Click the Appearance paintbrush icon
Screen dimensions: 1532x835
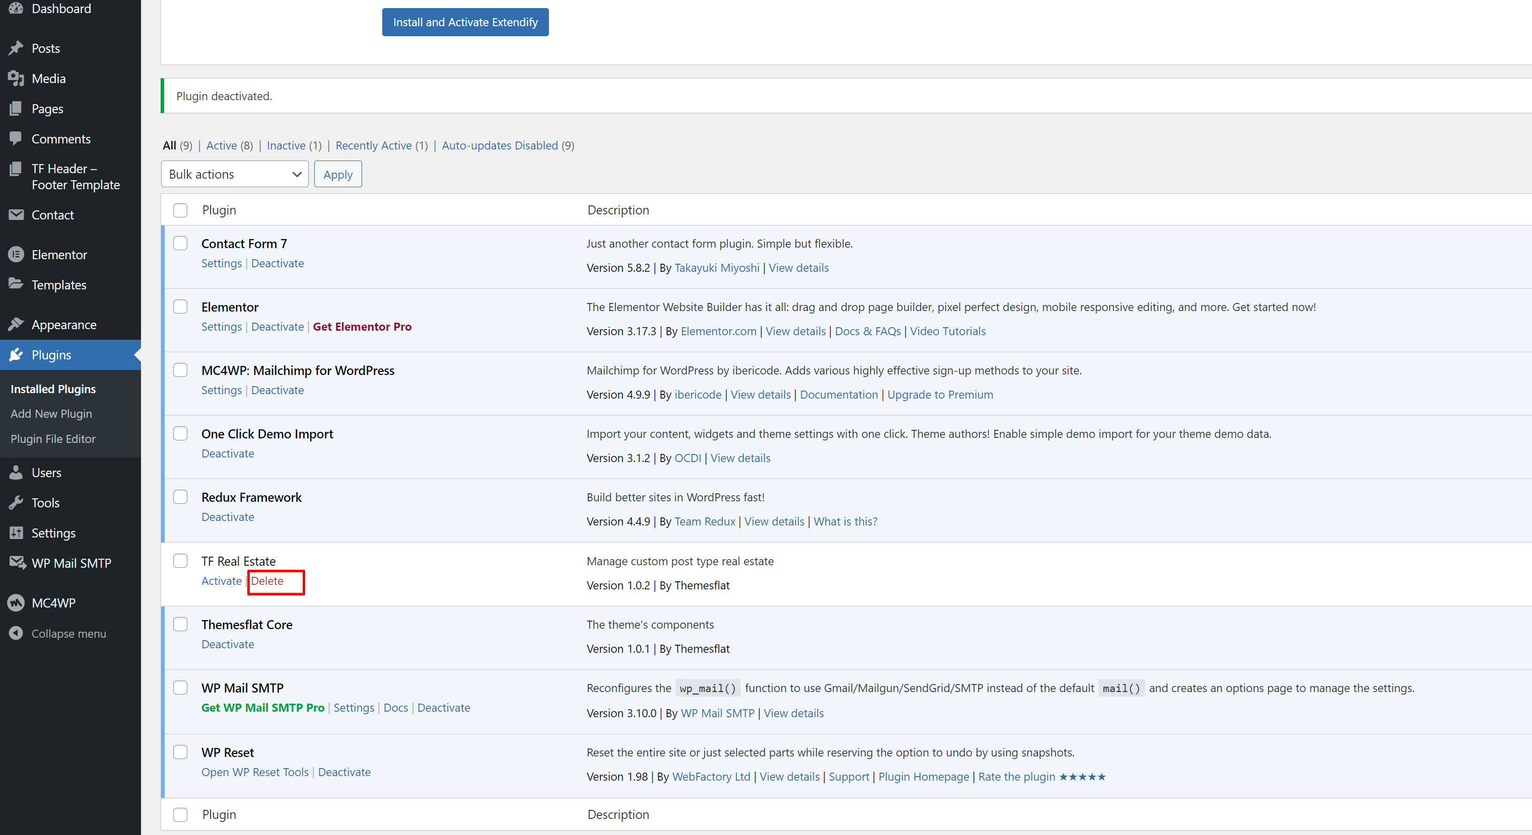tap(16, 325)
